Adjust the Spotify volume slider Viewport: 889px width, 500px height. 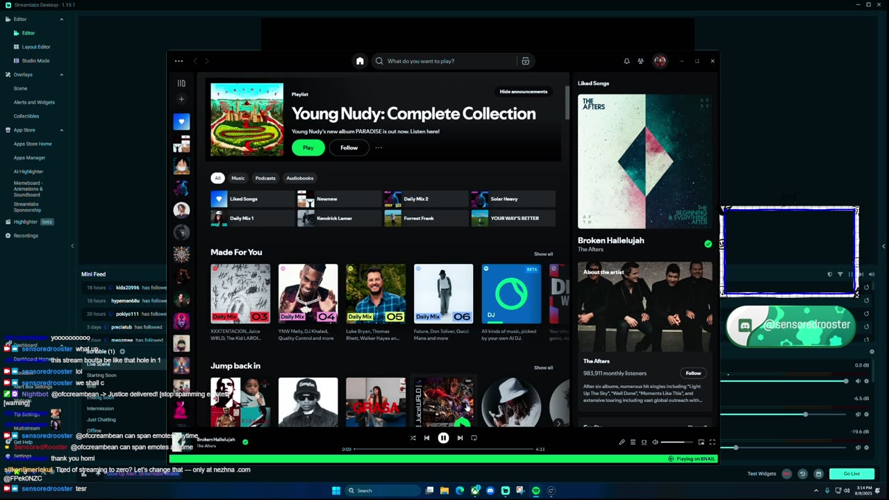click(676, 442)
